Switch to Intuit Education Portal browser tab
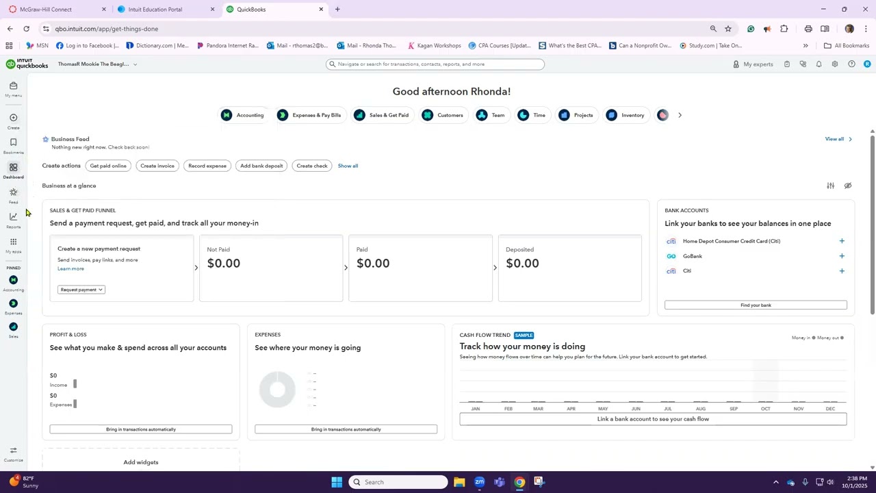Viewport: 876px width, 493px height. click(x=164, y=10)
